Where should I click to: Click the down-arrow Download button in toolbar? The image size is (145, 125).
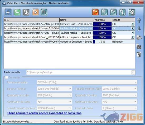click(x=26, y=12)
